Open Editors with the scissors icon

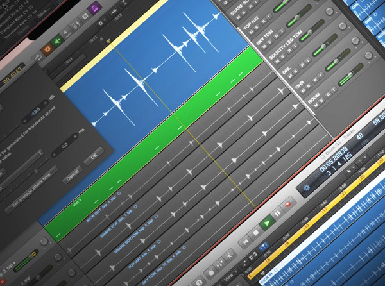tap(230, 256)
